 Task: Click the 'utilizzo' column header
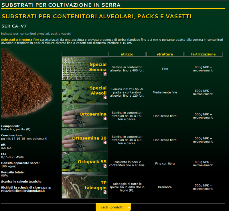coord(127,54)
